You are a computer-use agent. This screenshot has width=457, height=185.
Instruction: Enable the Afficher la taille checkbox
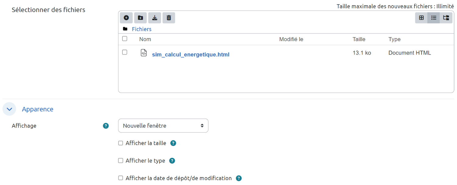tap(121, 143)
